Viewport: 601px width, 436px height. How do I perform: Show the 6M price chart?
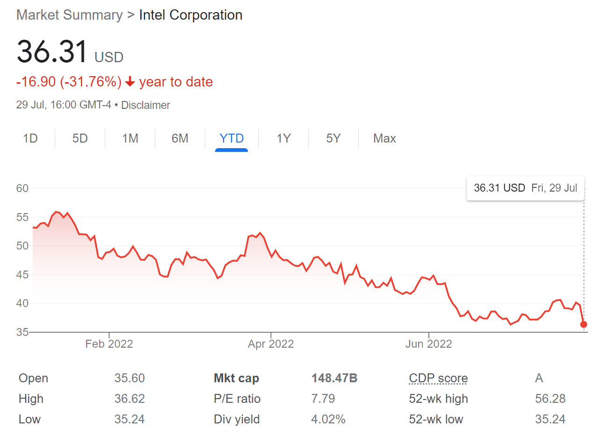coord(180,139)
